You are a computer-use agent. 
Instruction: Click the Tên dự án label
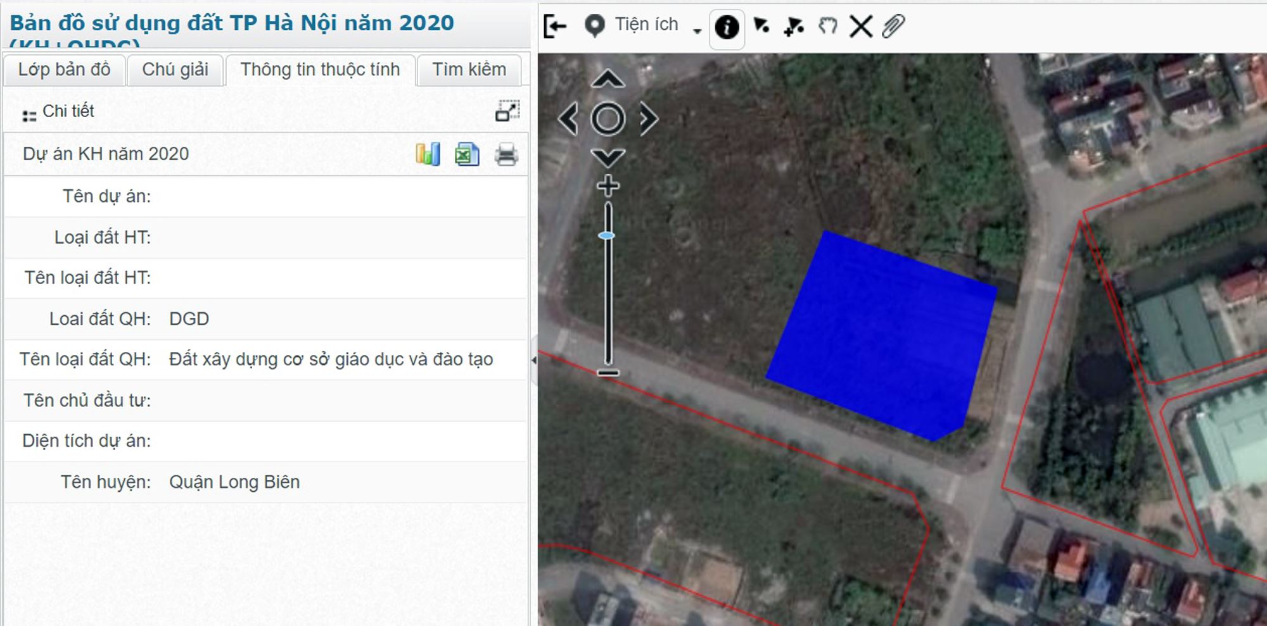pyautogui.click(x=106, y=196)
